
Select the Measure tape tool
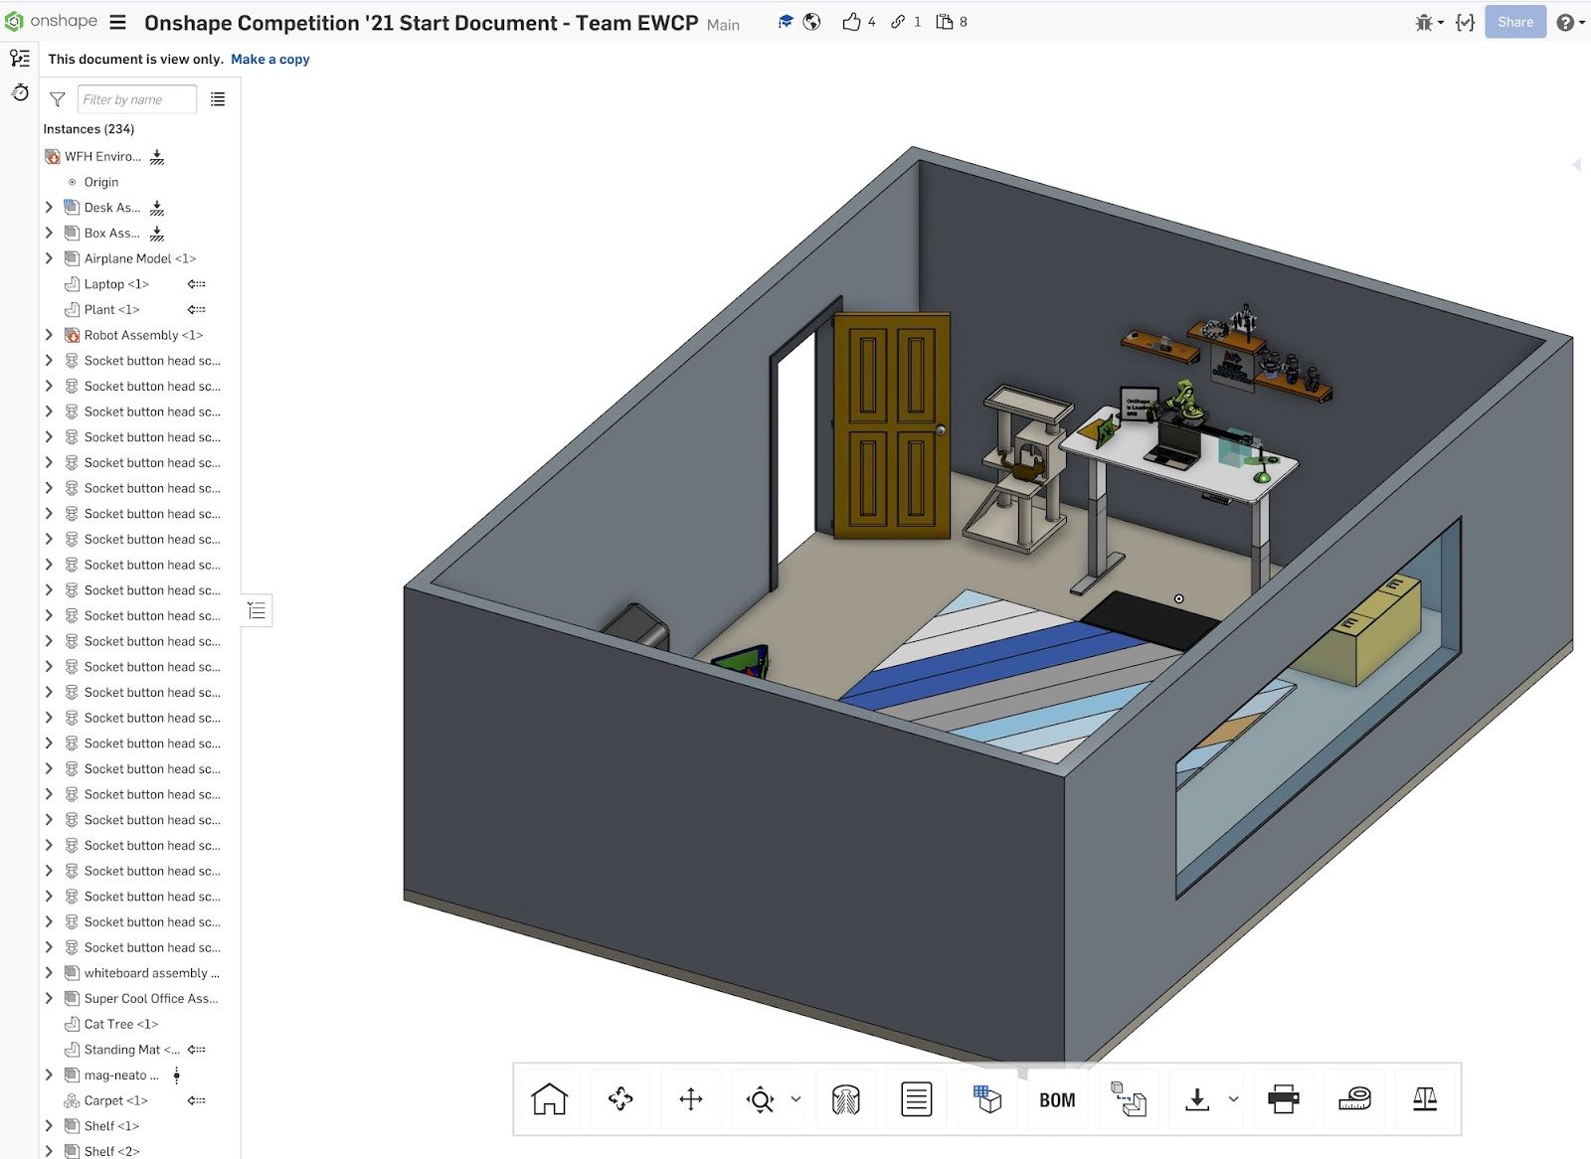tap(1354, 1099)
